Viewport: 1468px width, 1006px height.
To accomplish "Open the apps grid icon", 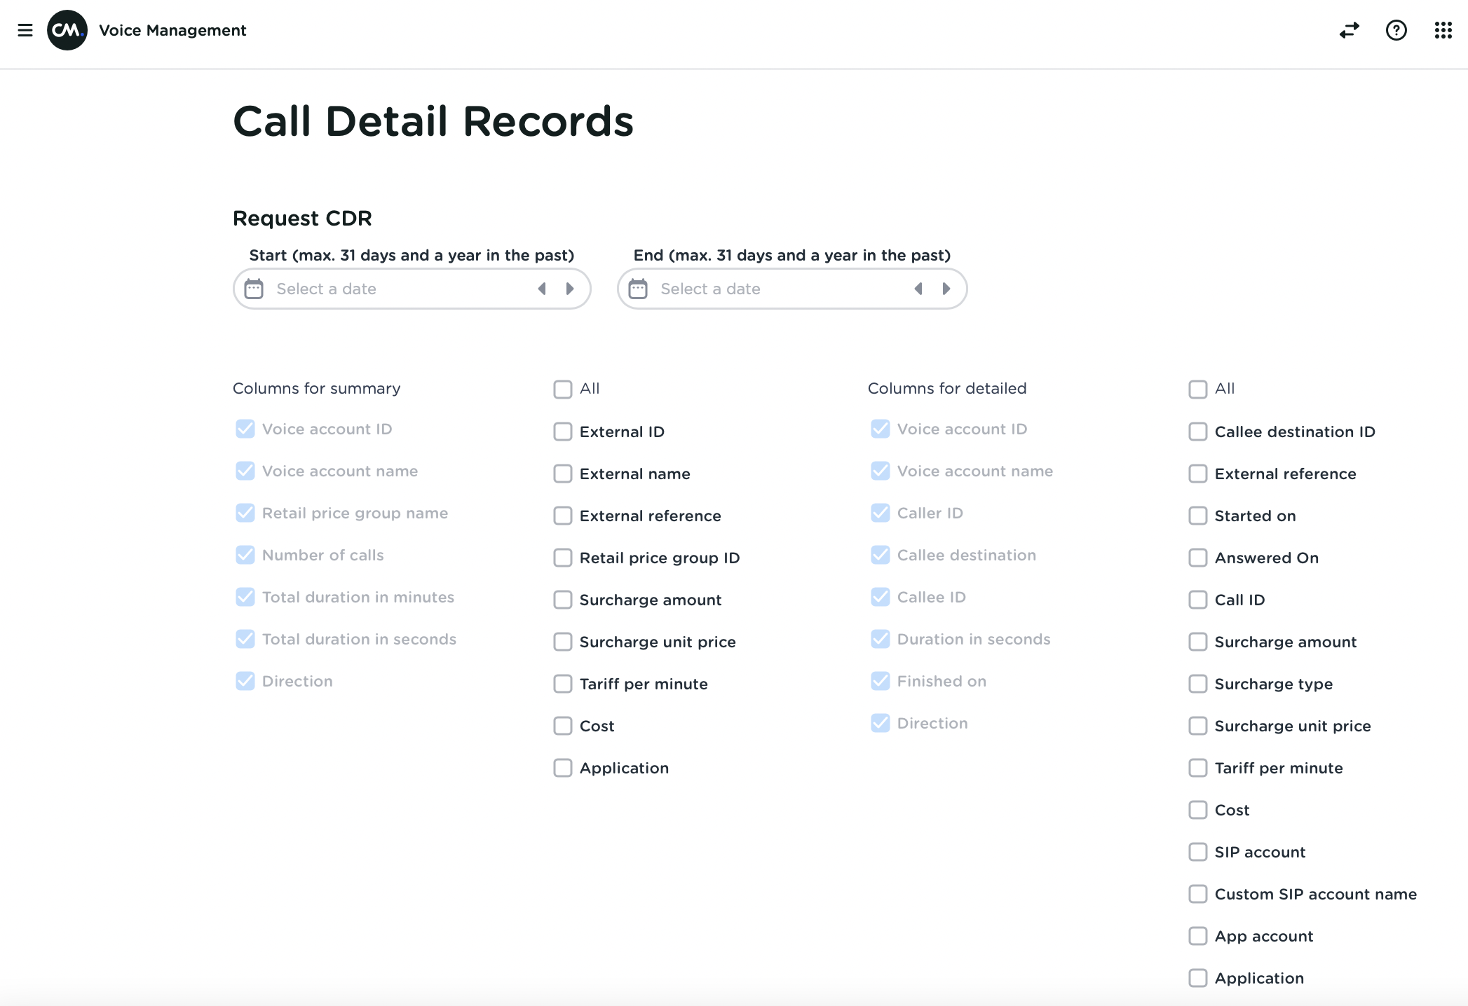I will point(1443,30).
